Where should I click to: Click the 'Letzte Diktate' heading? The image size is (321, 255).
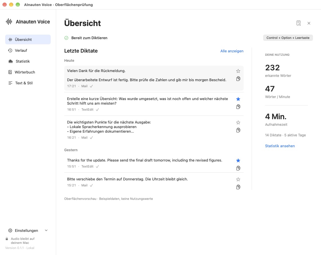pos(81,51)
